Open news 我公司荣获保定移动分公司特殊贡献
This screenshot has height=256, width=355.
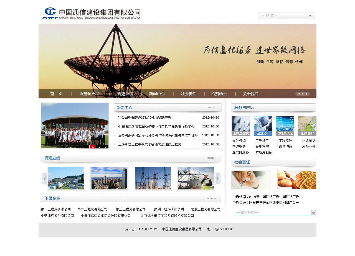[x=158, y=135]
